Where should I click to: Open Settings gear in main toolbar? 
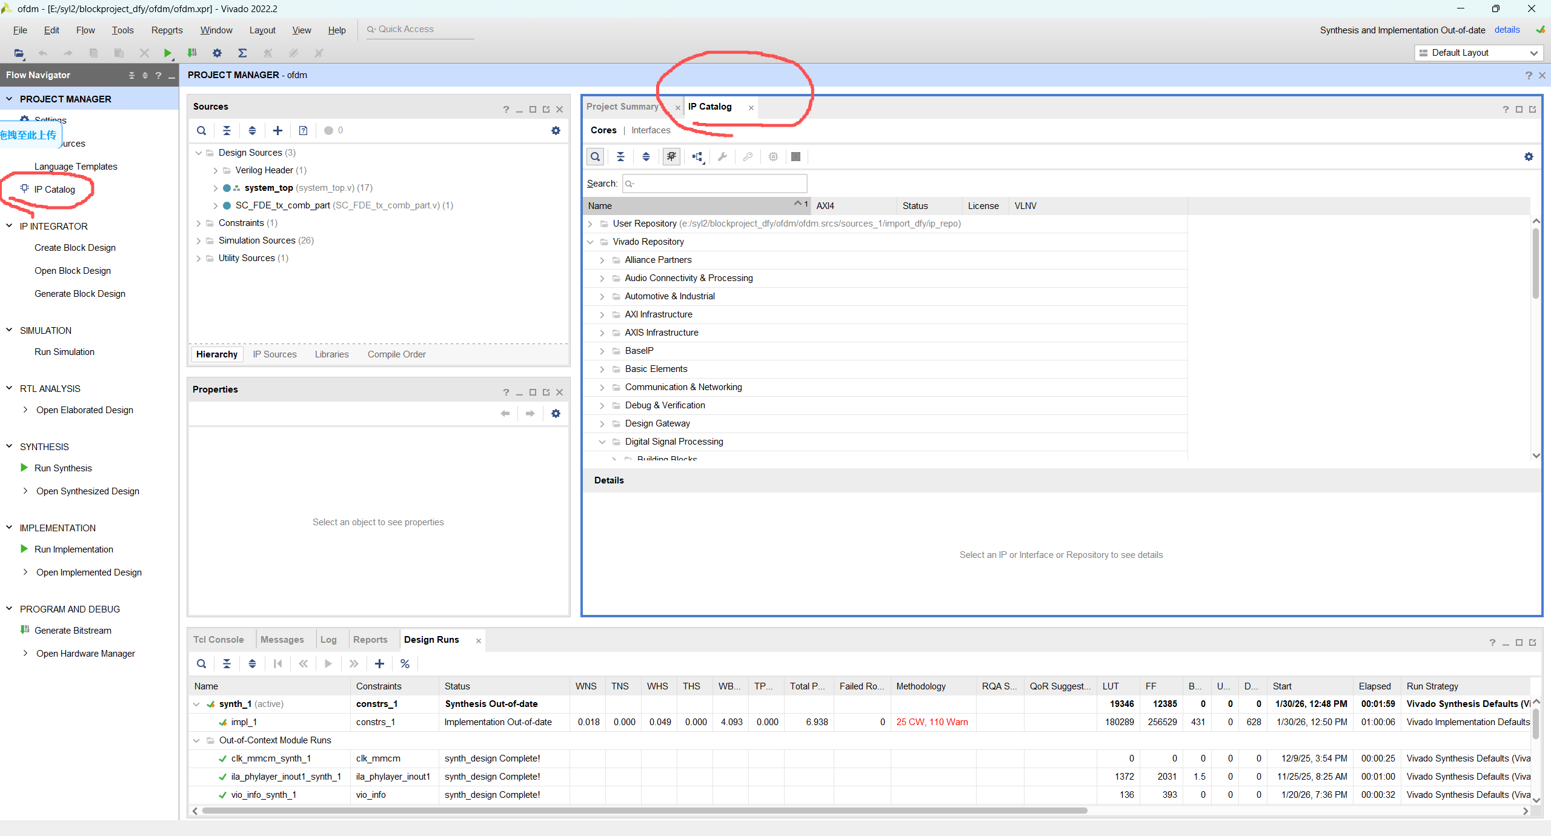coord(217,53)
